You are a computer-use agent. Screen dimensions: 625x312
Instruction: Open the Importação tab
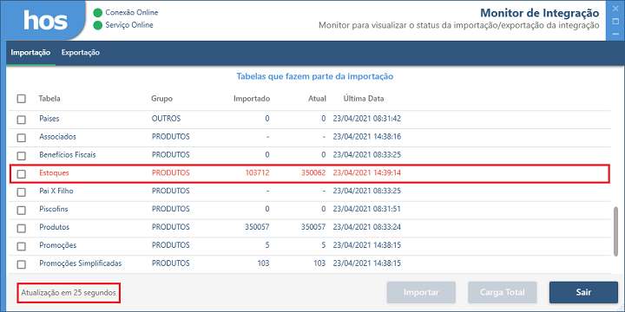30,53
